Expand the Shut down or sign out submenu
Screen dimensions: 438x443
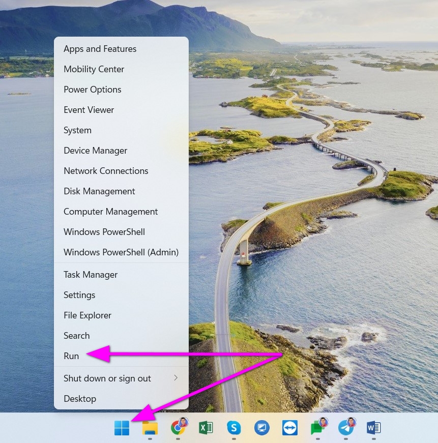(107, 378)
